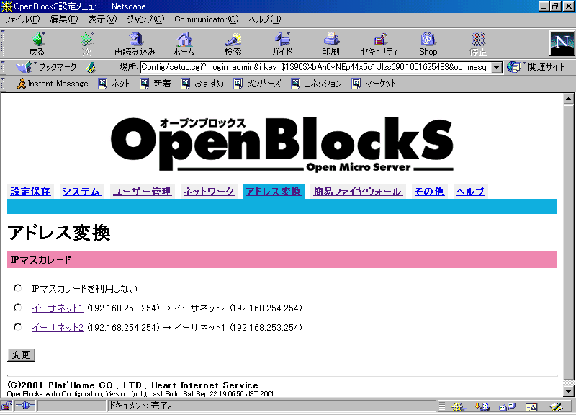The image size is (576, 415).
Task: Open the ユーザー管理 tab
Action: coord(142,192)
